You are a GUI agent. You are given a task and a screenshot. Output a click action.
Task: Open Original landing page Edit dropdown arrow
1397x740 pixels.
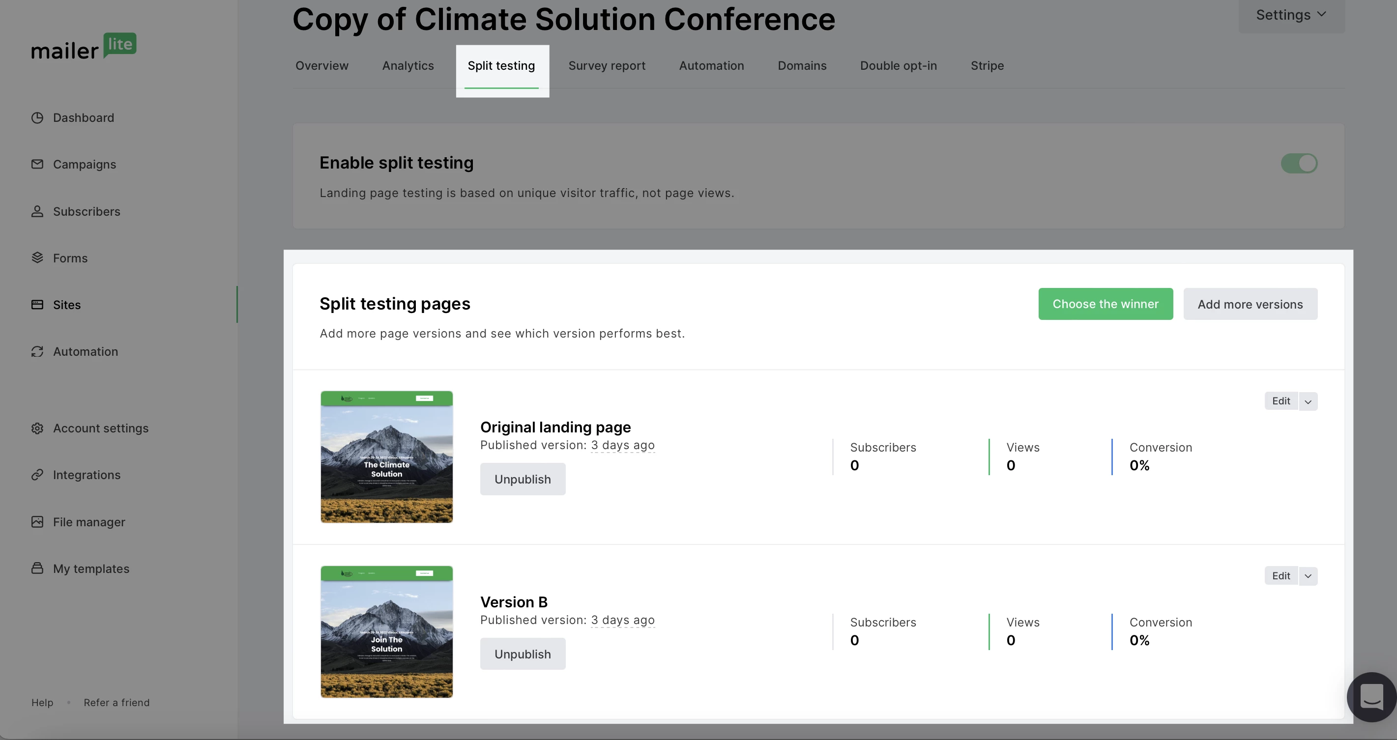pyautogui.click(x=1308, y=402)
